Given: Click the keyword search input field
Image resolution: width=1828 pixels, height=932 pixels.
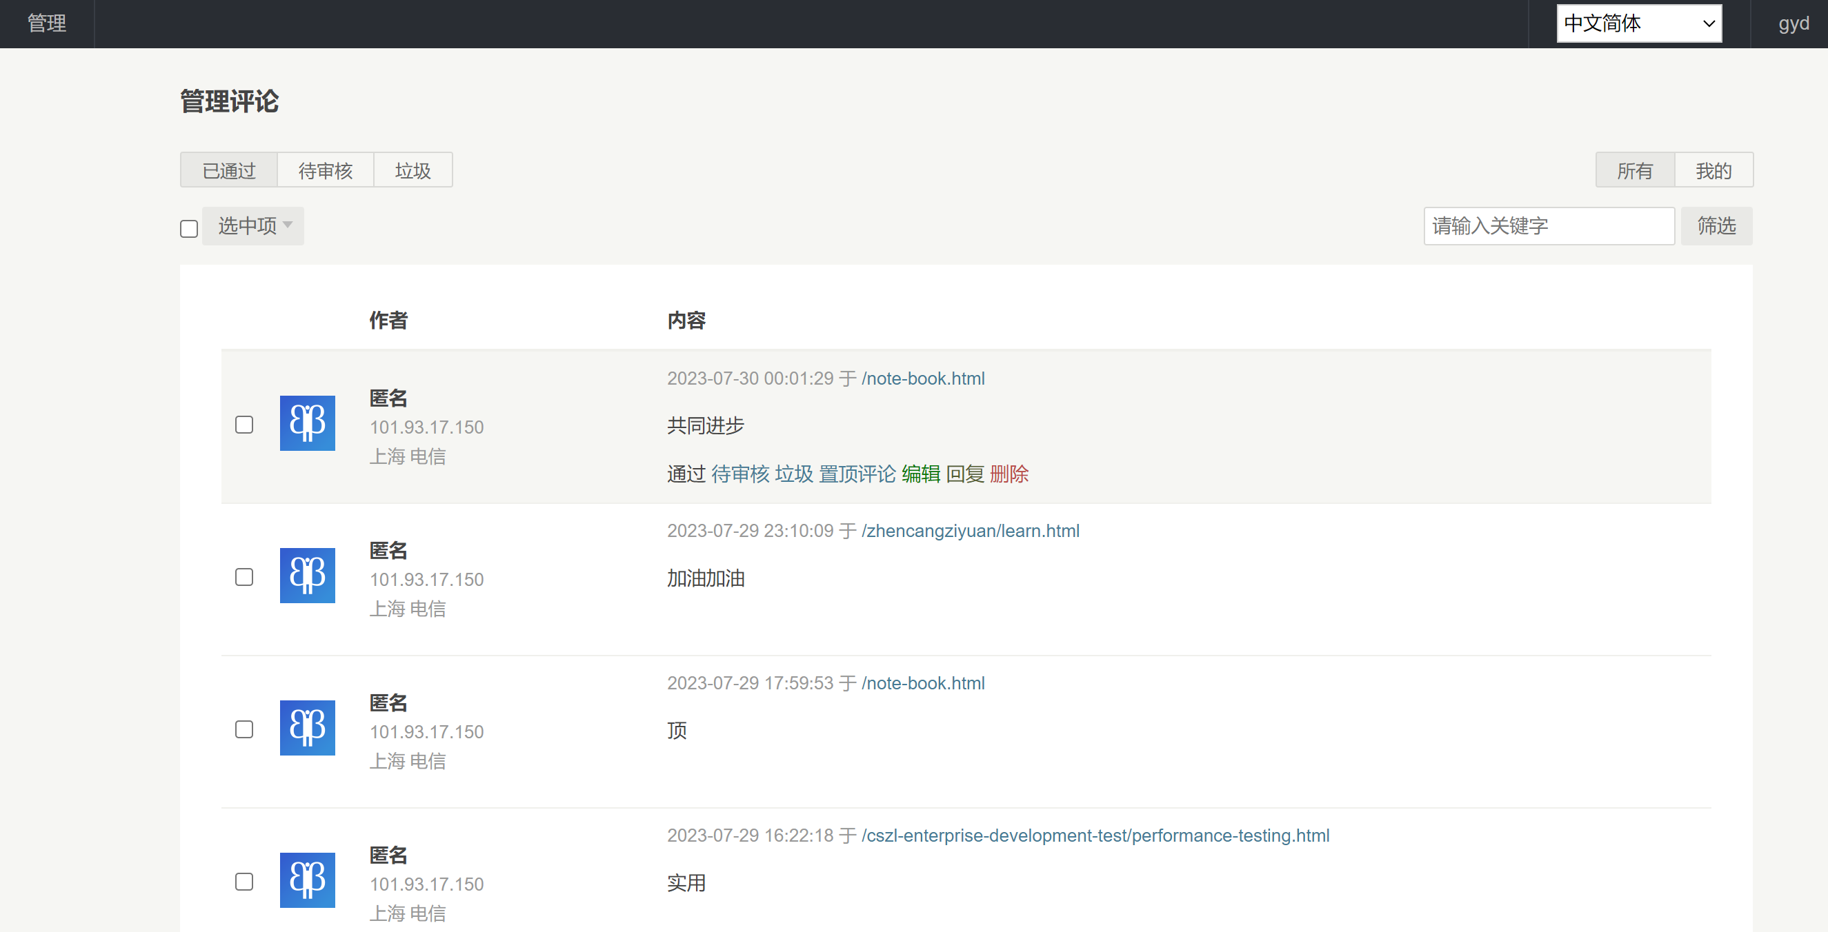Looking at the screenshot, I should [x=1549, y=226].
